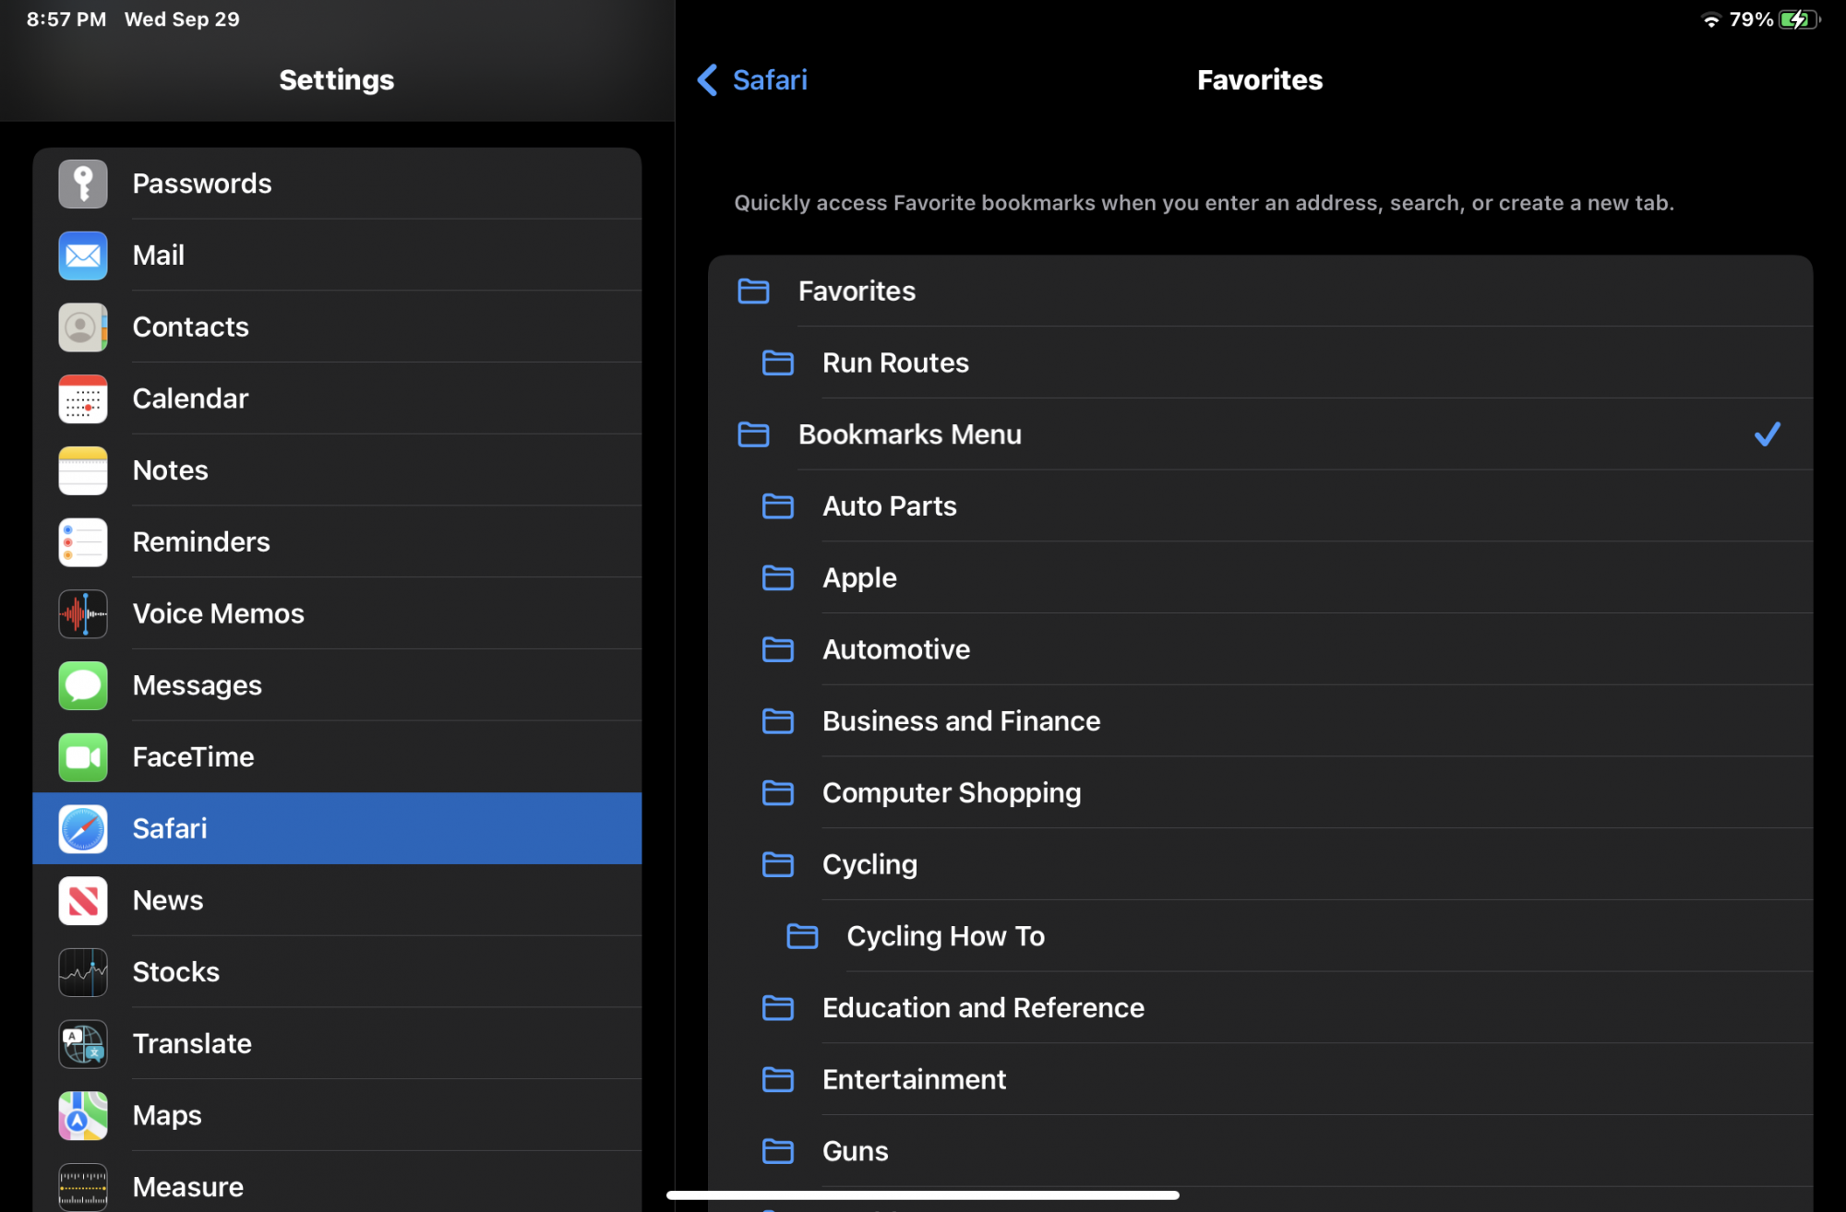Tap the battery status indicator

[1798, 19]
